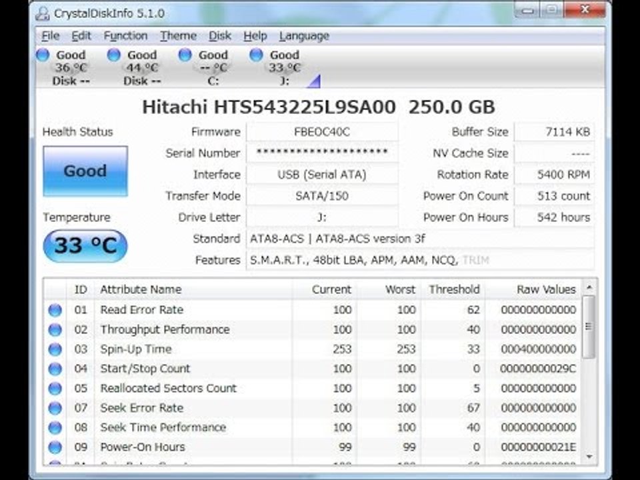Click the Raw Values column header
Image resolution: width=640 pixels, height=480 pixels.
(533, 289)
